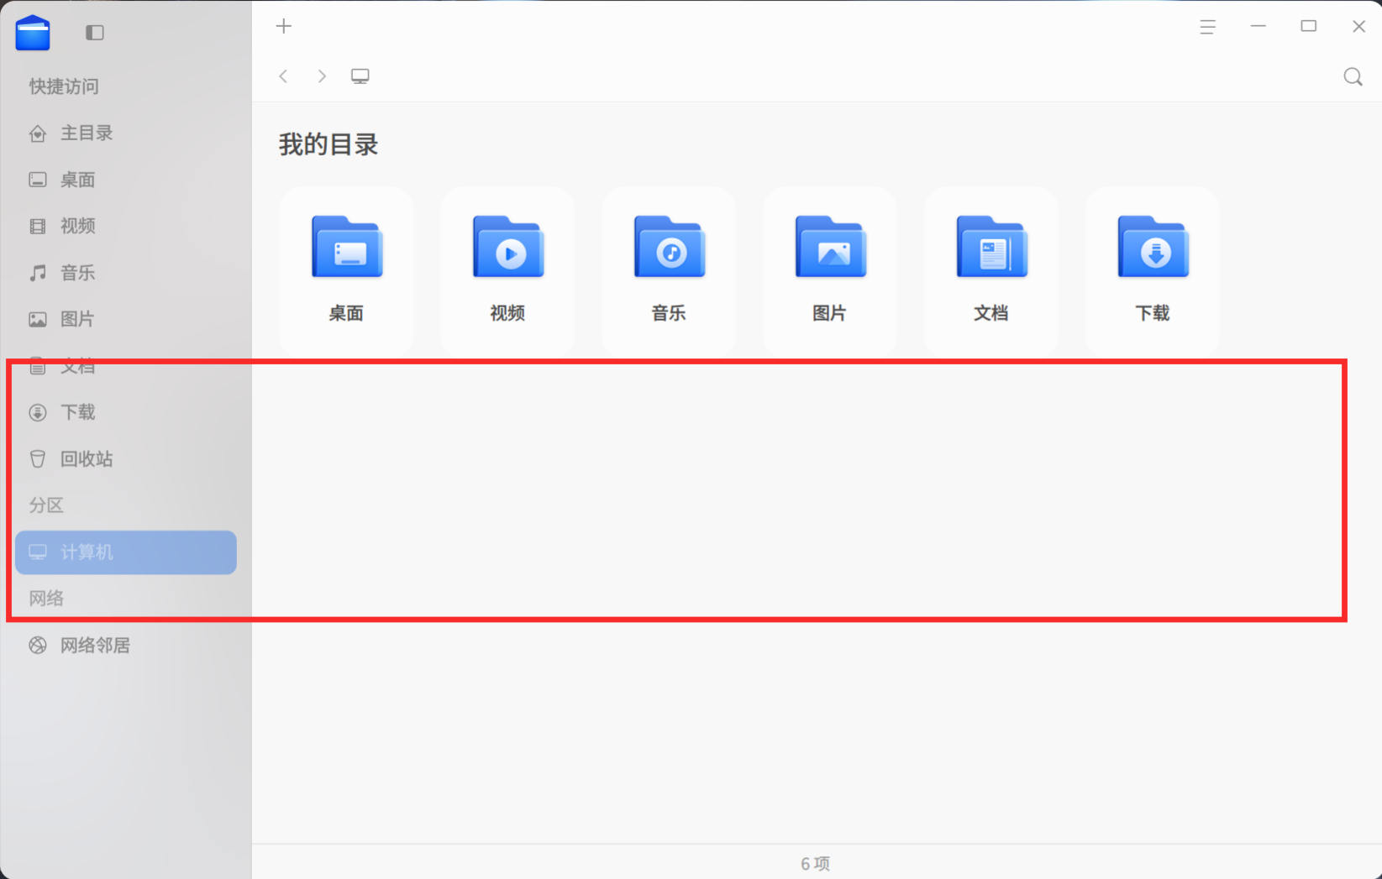
Task: Open the 桌面 folder tile
Action: (x=346, y=269)
